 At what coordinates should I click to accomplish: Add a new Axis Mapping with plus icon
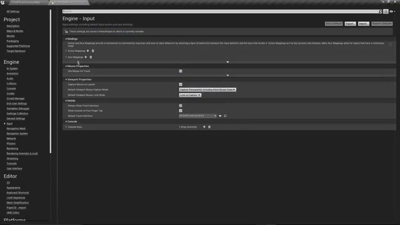point(86,57)
